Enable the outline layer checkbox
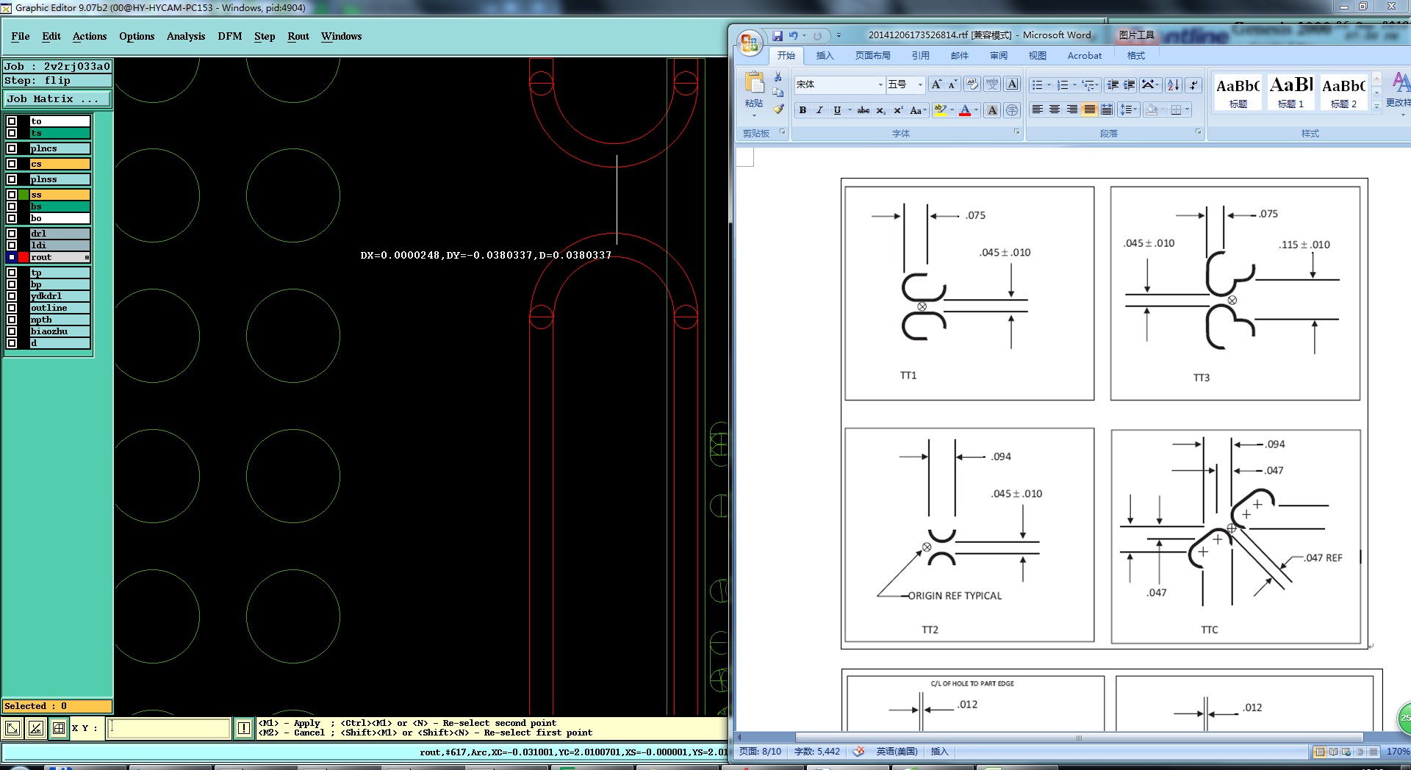Viewport: 1411px width, 770px height. (12, 308)
